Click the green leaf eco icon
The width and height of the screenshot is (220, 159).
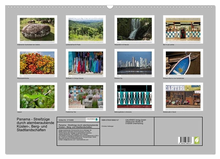click(x=197, y=140)
